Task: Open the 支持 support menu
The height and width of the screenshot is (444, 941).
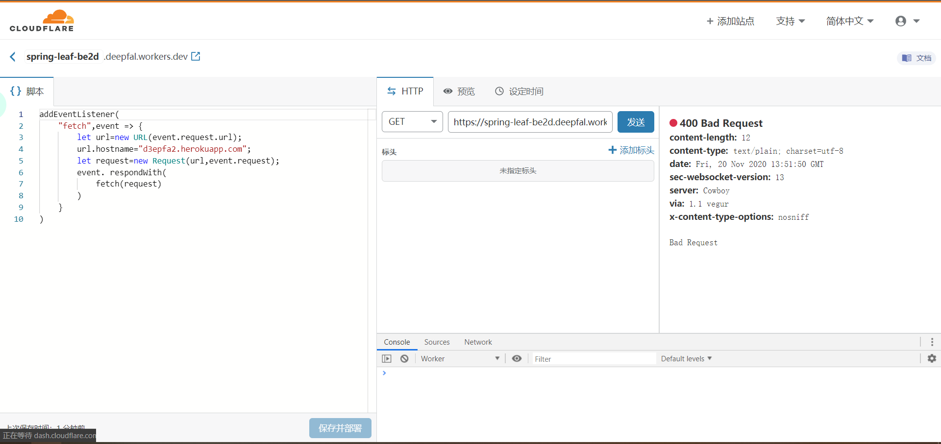Action: pyautogui.click(x=791, y=21)
